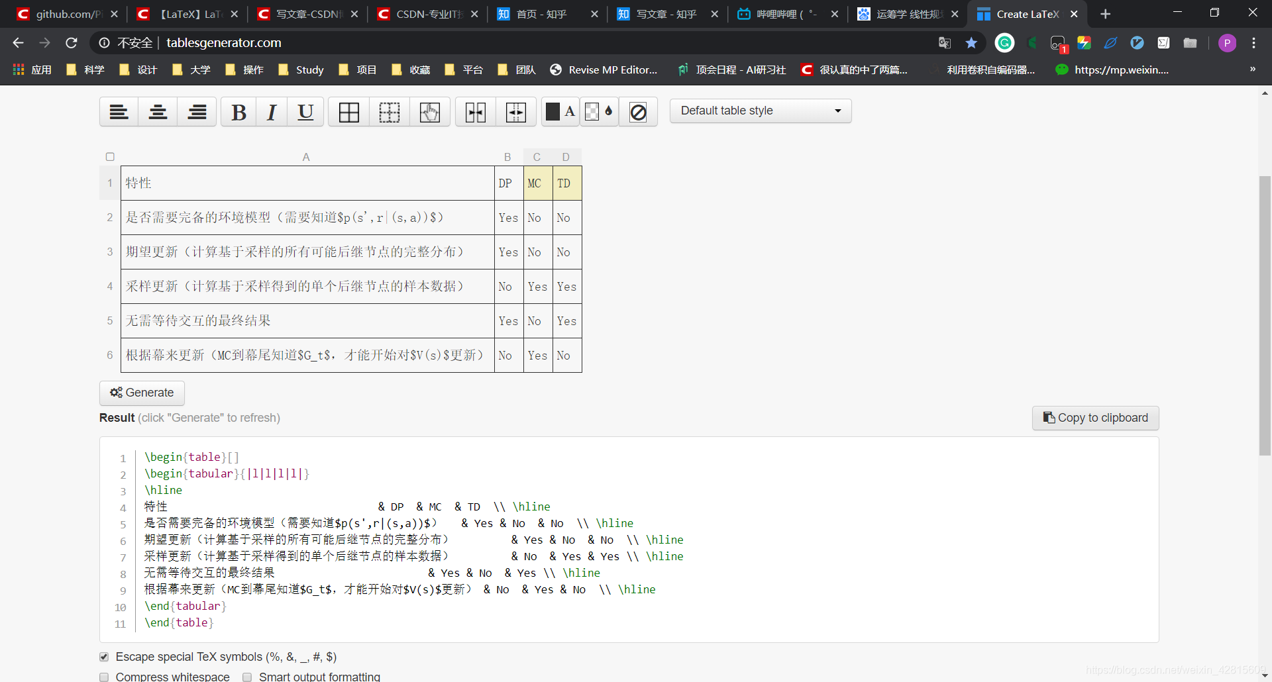Switch to the 哔哩哔哩 tab
The width and height of the screenshot is (1272, 682).
[x=788, y=14]
